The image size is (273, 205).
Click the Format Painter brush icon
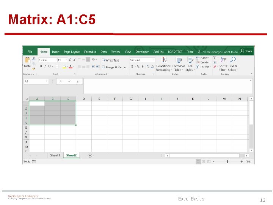coord(34,69)
